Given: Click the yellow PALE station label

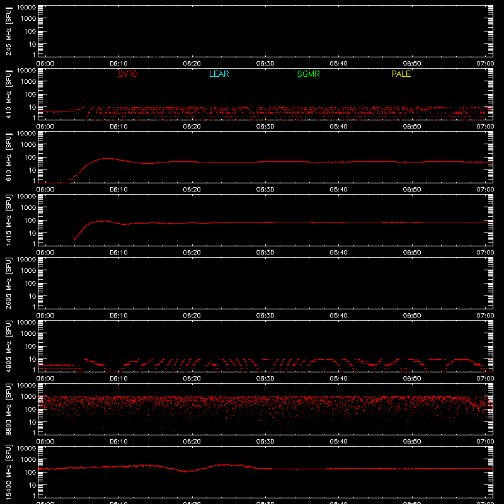Looking at the screenshot, I should point(401,74).
